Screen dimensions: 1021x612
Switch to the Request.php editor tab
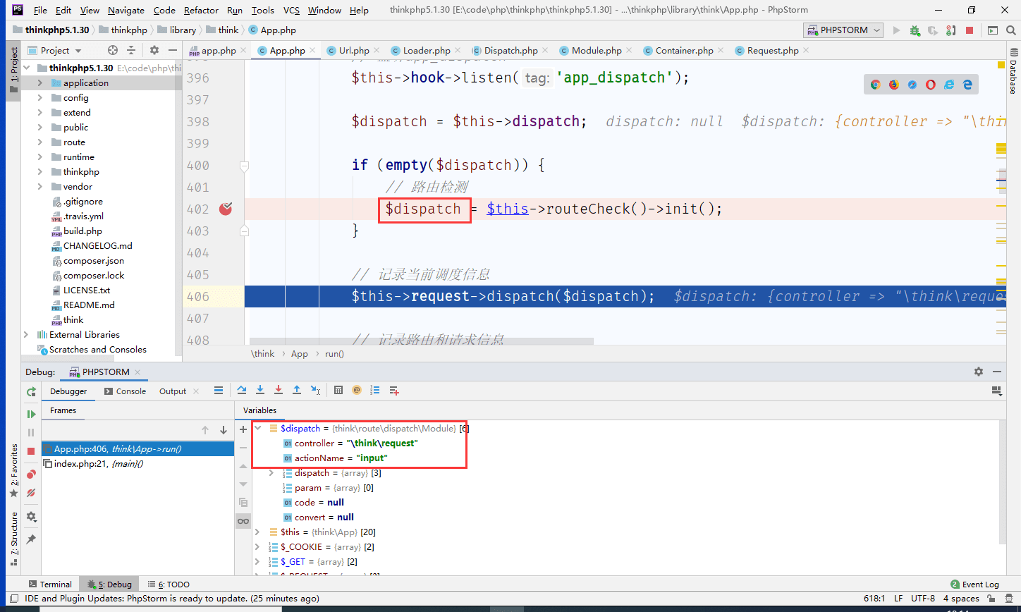(x=773, y=50)
